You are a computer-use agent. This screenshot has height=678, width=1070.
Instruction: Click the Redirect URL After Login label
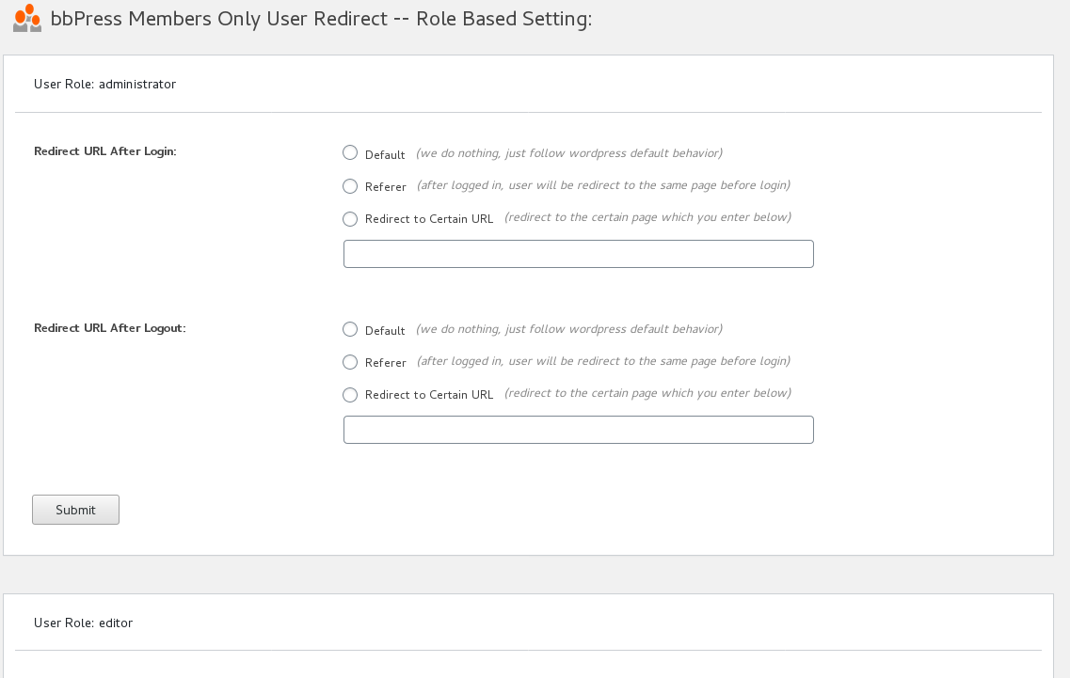coord(104,150)
